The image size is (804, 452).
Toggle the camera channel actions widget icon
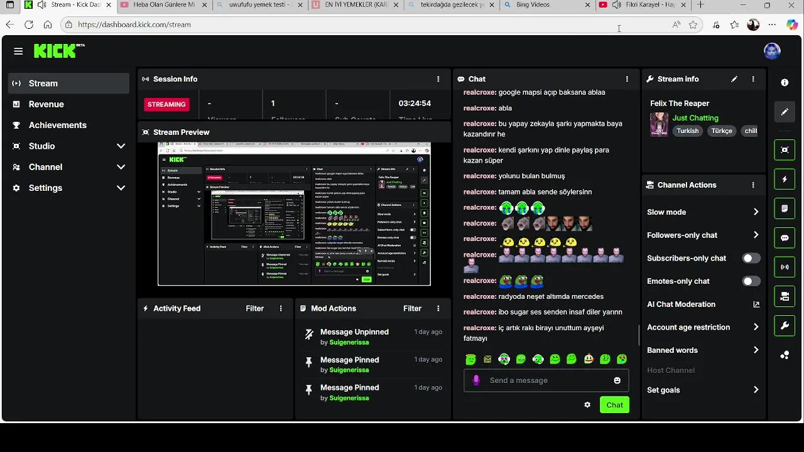point(785,296)
